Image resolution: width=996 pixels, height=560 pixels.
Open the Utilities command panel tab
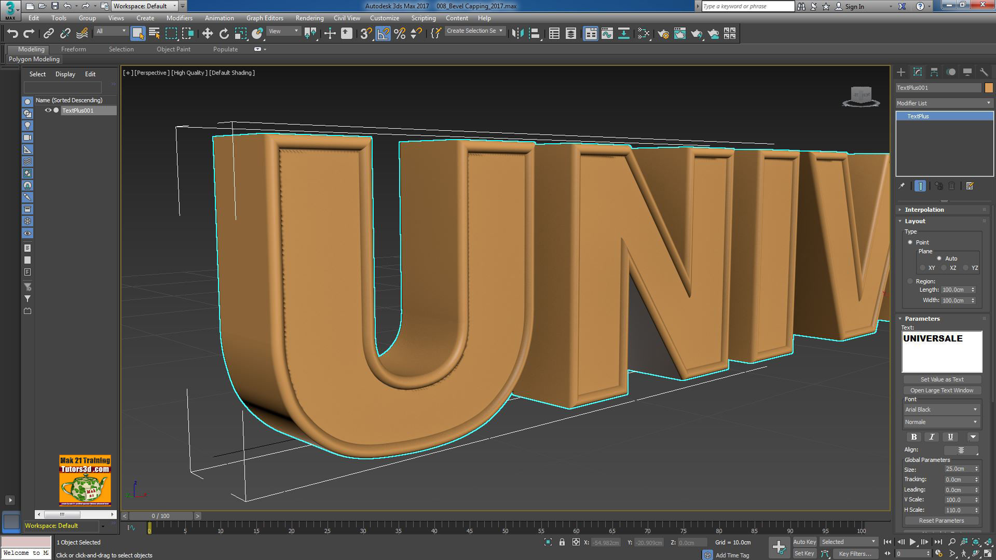[x=984, y=72]
